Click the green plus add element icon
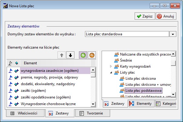The width and height of the screenshot is (183, 122). [83, 55]
